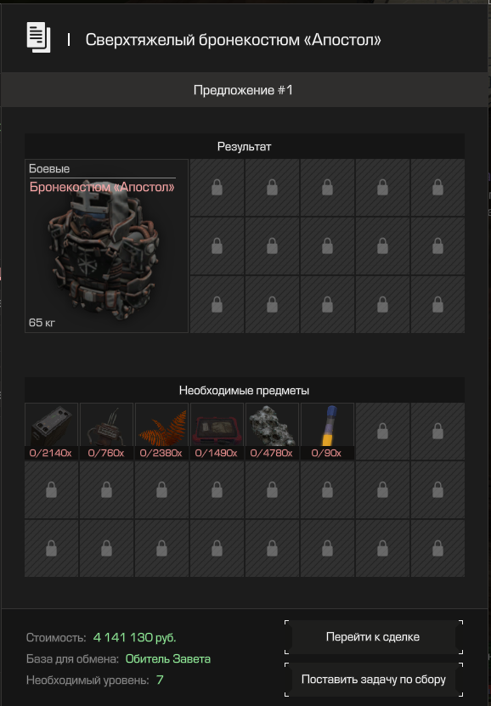This screenshot has width=491, height=706.
Task: Click Перейти к сделке button
Action: [x=374, y=637]
